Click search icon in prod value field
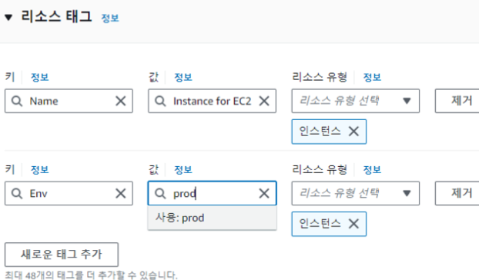Viewport: 479px width, 280px height. point(160,193)
